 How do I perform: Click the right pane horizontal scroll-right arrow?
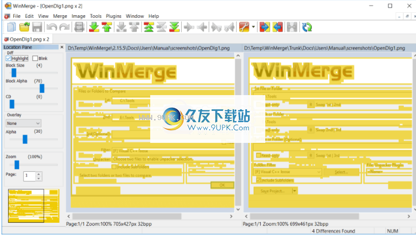[408, 216]
